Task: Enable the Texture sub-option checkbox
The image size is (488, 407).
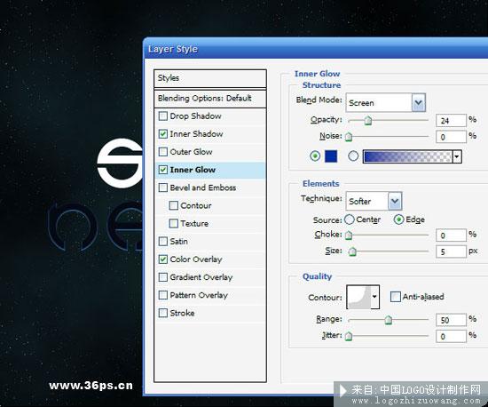Action: tap(174, 223)
